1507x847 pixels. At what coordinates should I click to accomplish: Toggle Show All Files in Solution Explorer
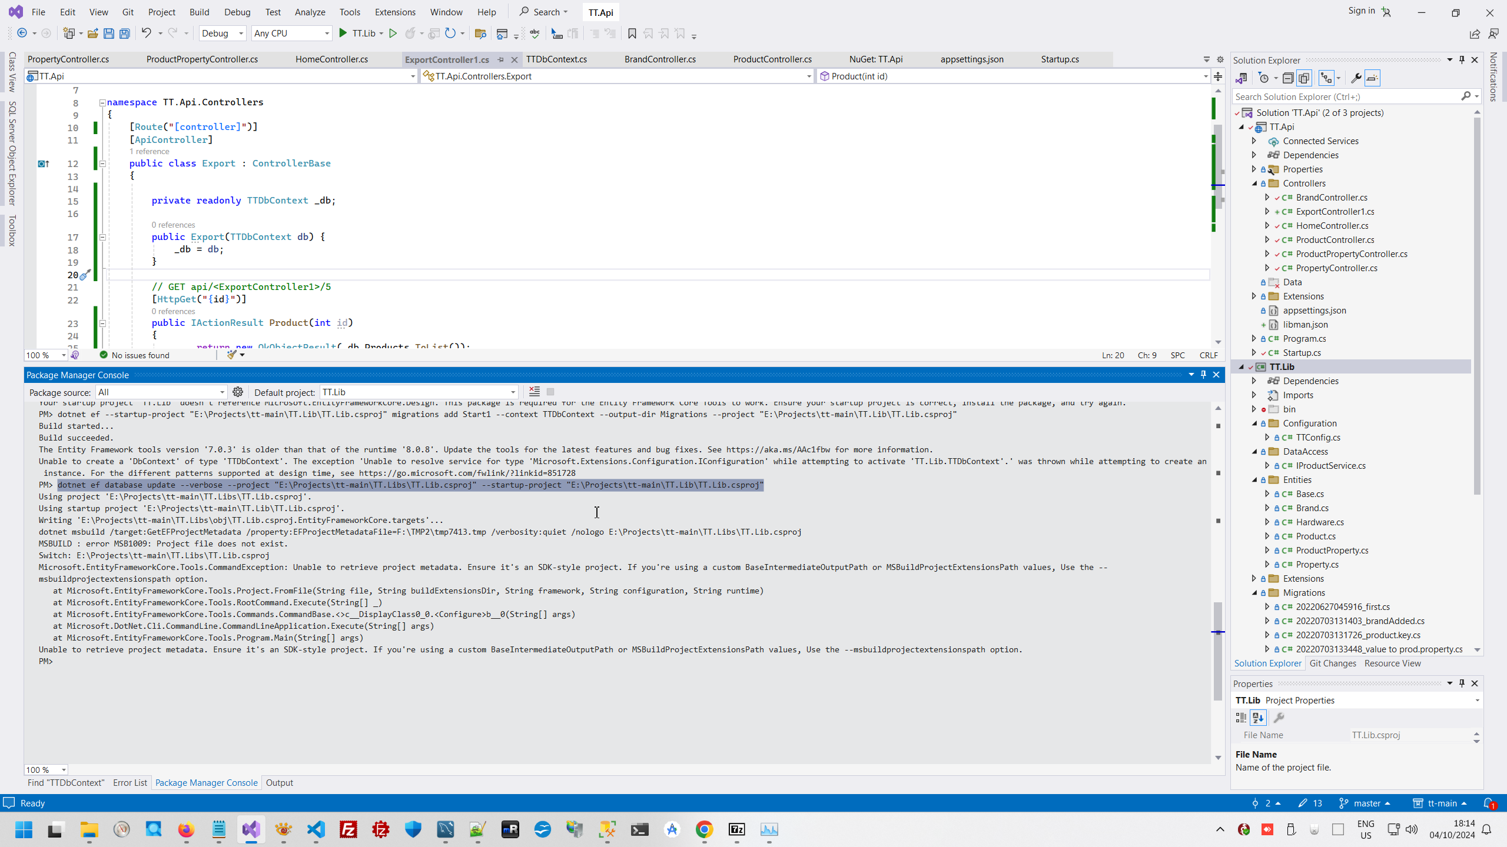point(1304,78)
